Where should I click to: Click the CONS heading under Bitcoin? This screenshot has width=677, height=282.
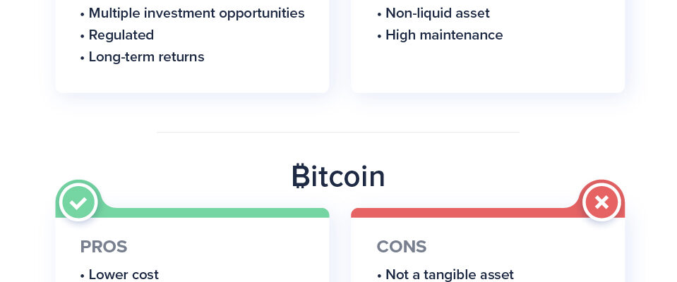(x=401, y=247)
